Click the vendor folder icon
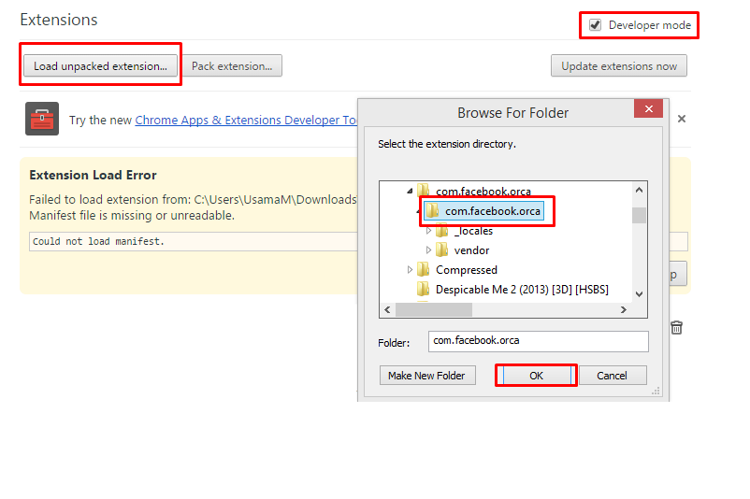This screenshot has height=499, width=750. coord(442,250)
